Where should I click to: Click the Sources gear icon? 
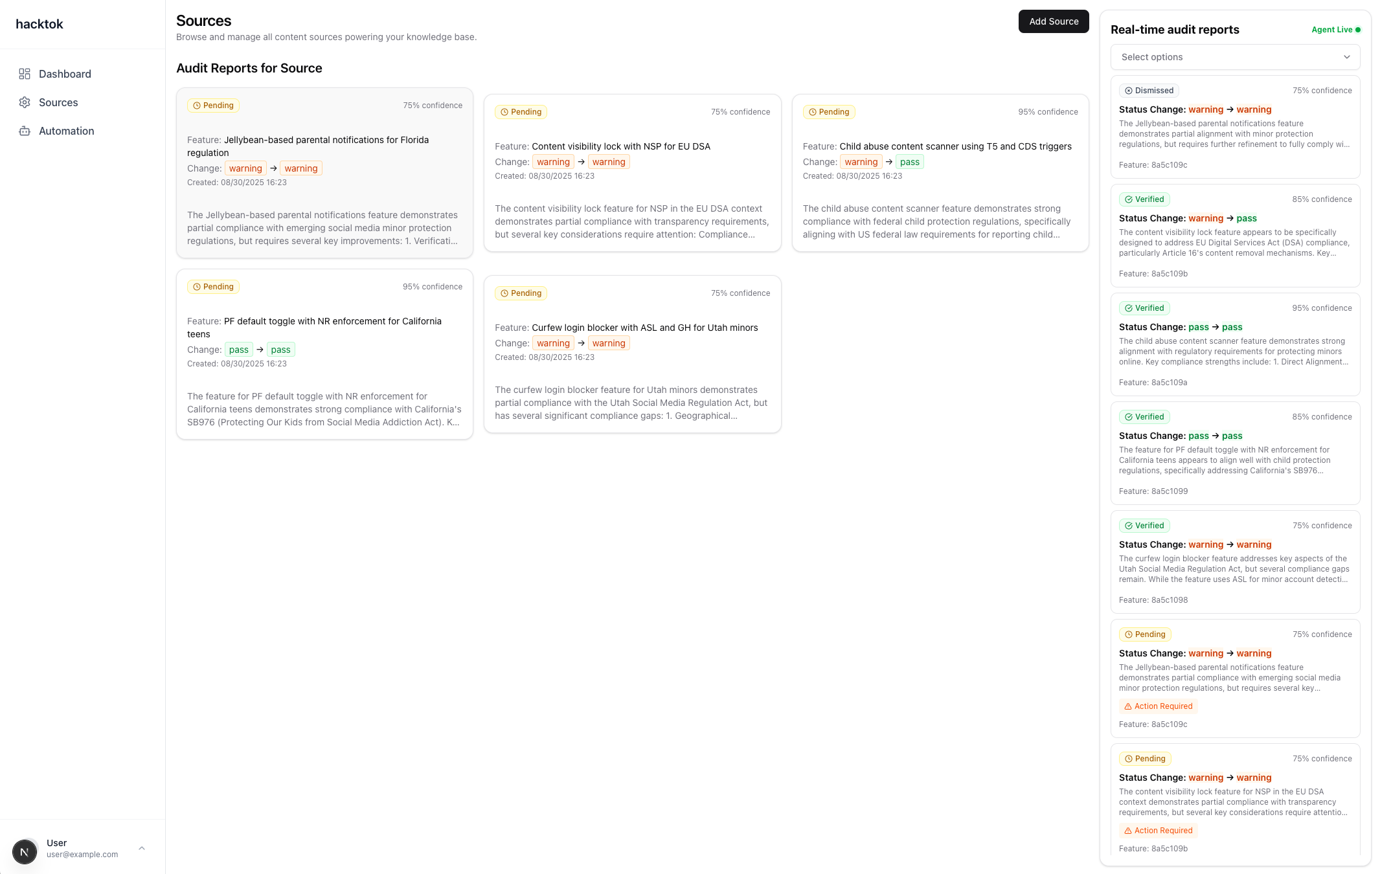click(x=25, y=102)
